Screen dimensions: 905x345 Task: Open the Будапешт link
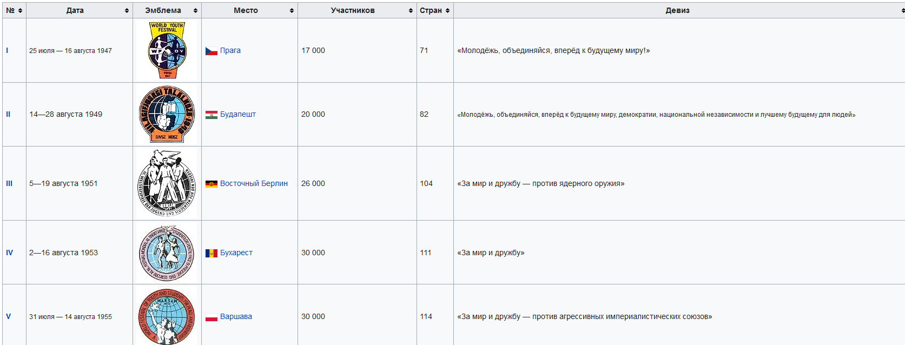click(x=238, y=114)
